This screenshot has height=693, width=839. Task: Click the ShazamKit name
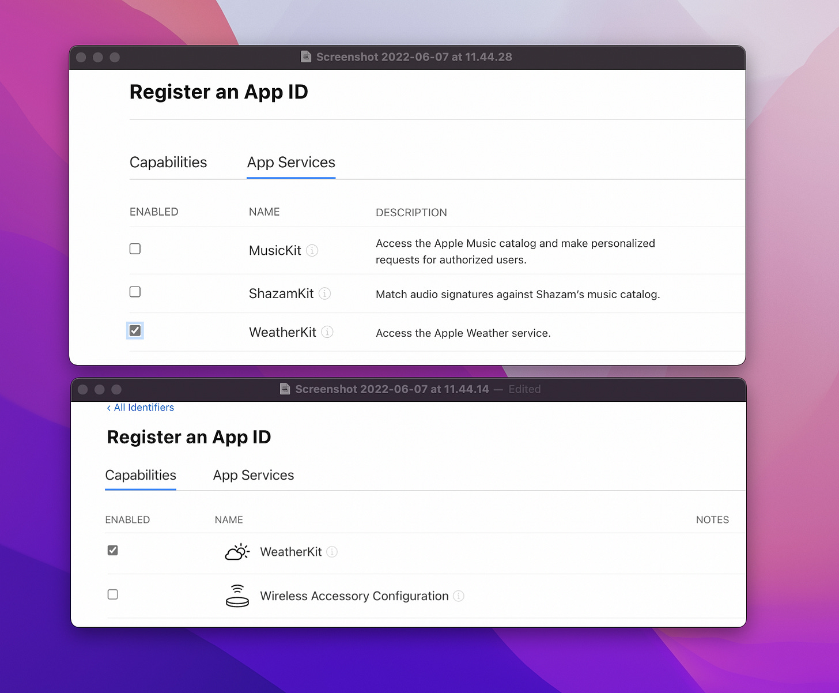click(281, 293)
